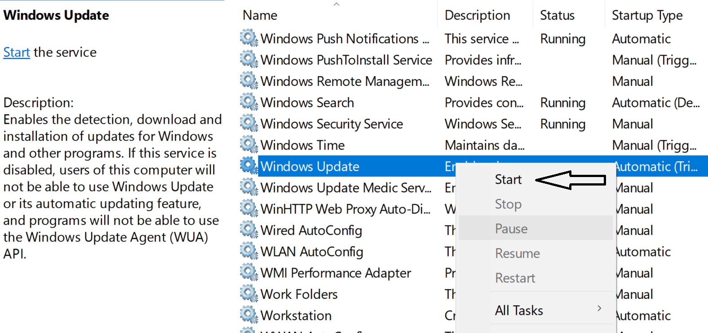Click the WMI Performance Adapter gear icon

tap(249, 272)
